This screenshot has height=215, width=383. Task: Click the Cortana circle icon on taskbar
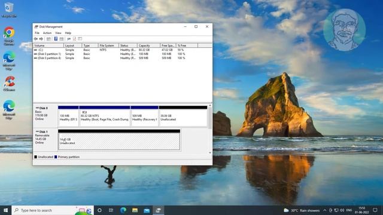click(x=99, y=210)
